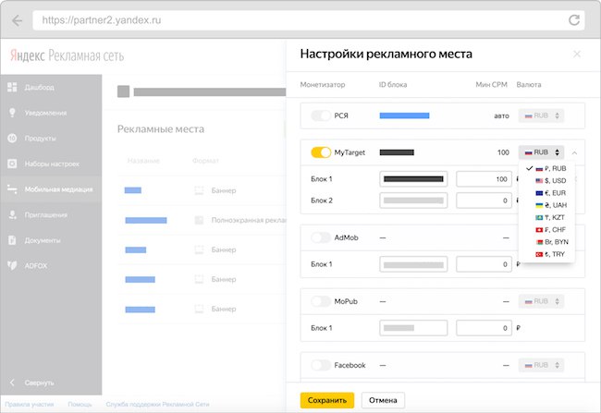Image resolution: width=601 pixels, height=413 pixels.
Task: Select Br, BYN currency option
Action: [x=546, y=242]
